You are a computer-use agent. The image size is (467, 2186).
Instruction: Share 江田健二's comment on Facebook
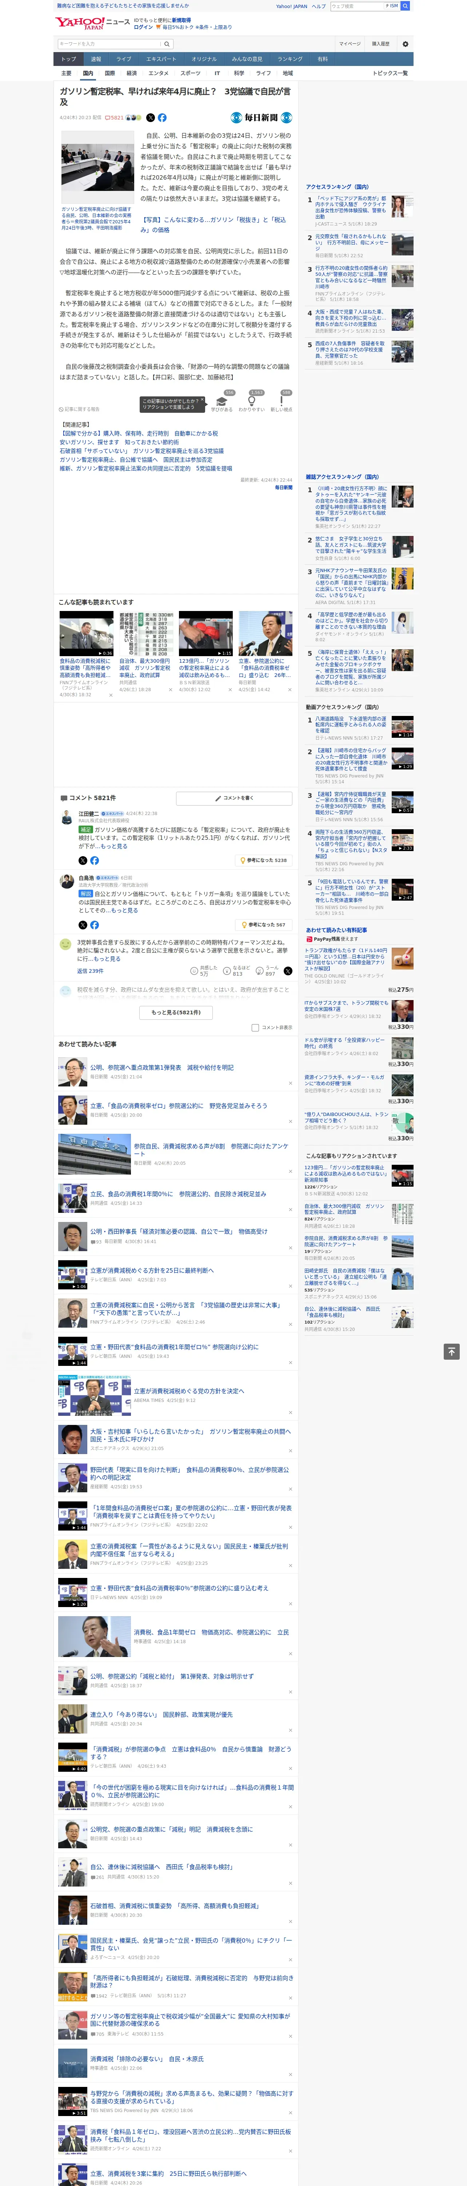click(94, 861)
